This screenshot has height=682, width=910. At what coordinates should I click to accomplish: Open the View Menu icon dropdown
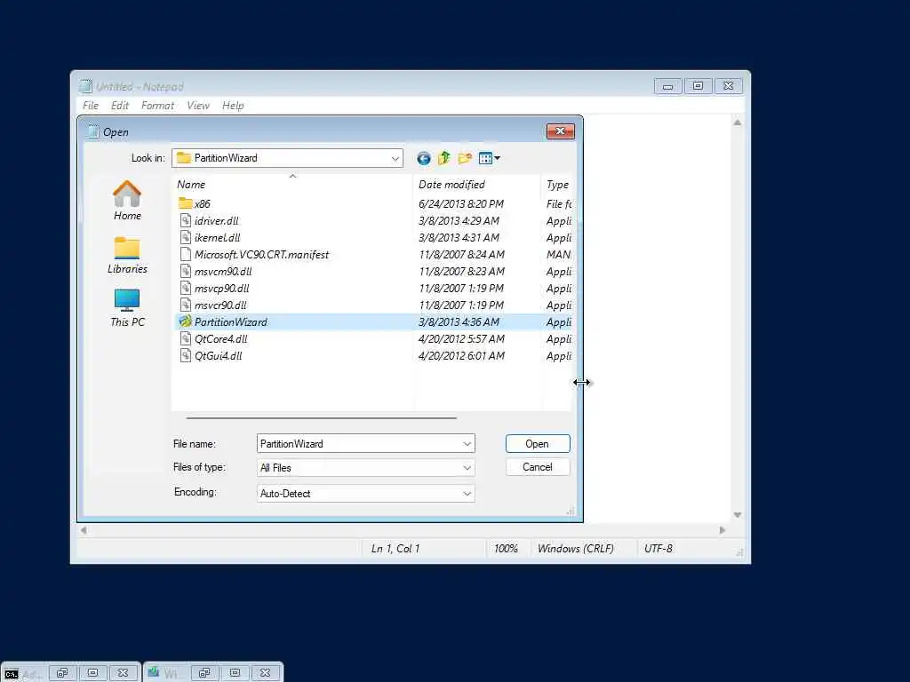click(490, 158)
